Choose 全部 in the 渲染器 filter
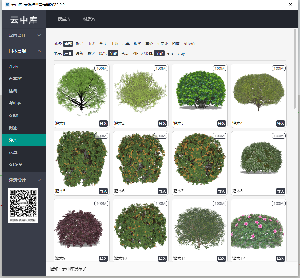 (160, 53)
